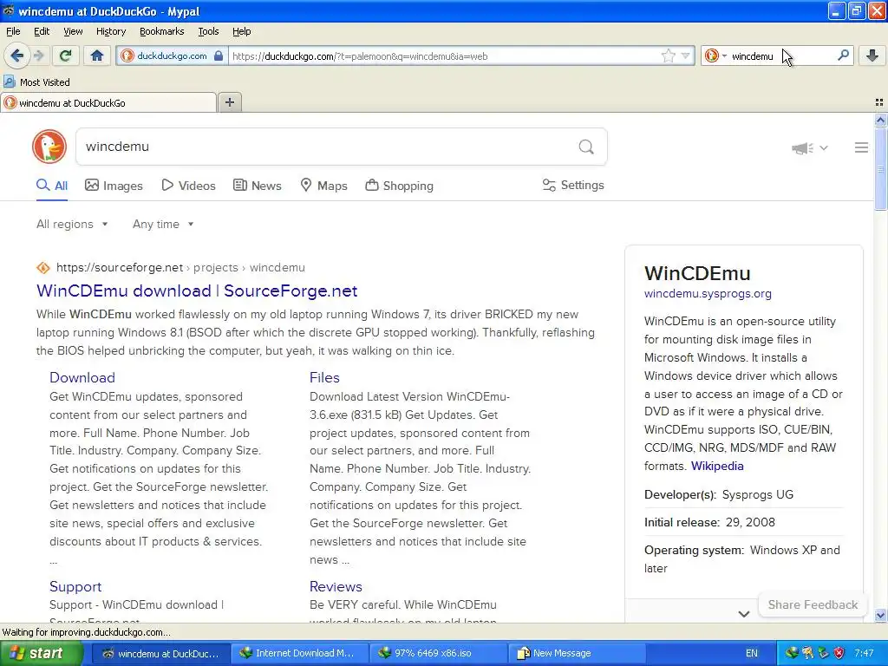Open search Settings
888x666 pixels.
click(x=573, y=186)
